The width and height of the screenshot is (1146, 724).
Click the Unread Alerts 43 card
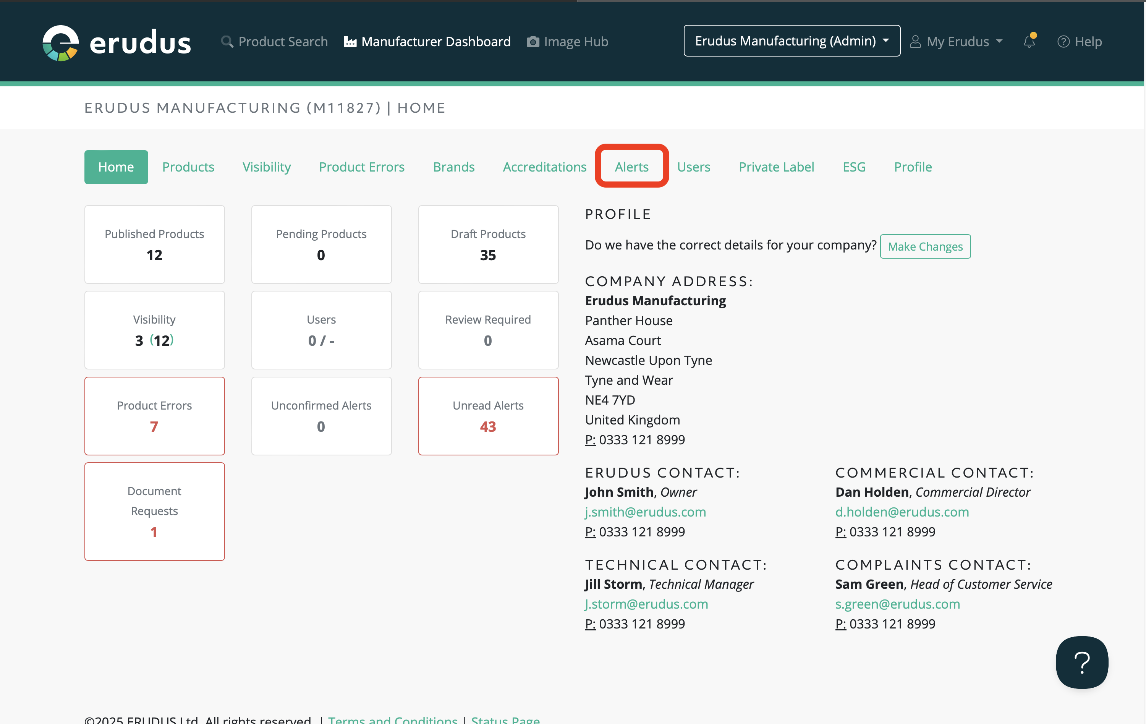(x=488, y=416)
